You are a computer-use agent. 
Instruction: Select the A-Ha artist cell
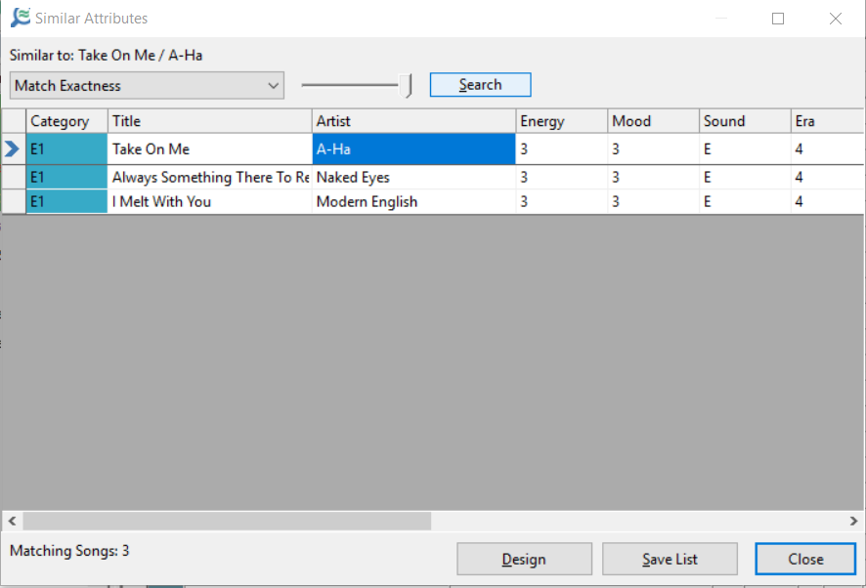(x=413, y=149)
